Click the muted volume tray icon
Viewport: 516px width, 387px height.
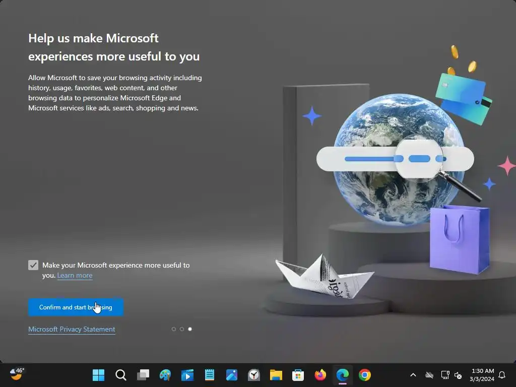tap(458, 375)
